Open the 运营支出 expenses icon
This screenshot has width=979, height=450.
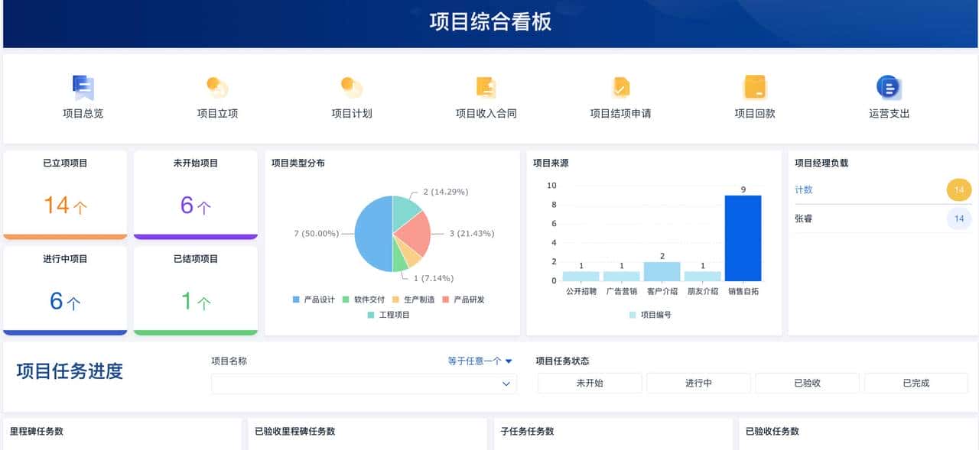coord(889,92)
